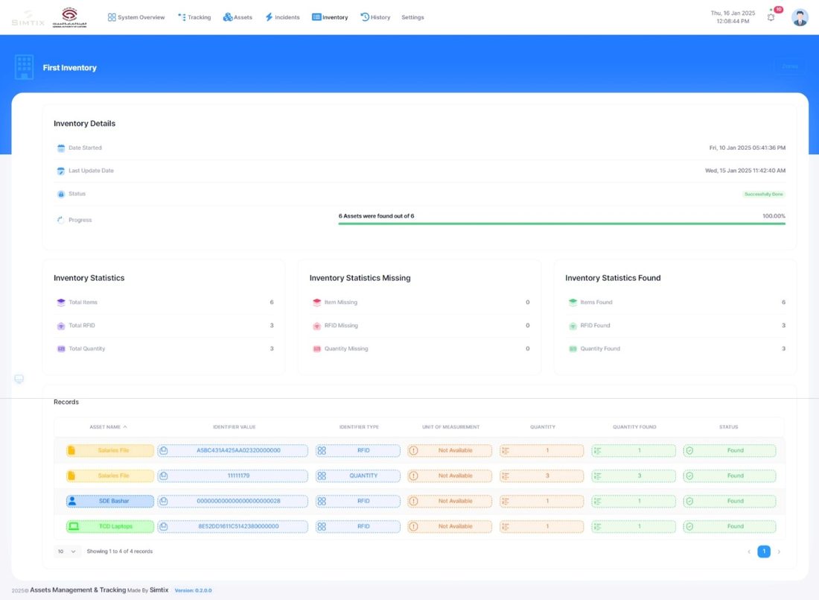The height and width of the screenshot is (600, 819).
Task: Click the Found shield icon in SDE Bashar row
Action: (689, 501)
